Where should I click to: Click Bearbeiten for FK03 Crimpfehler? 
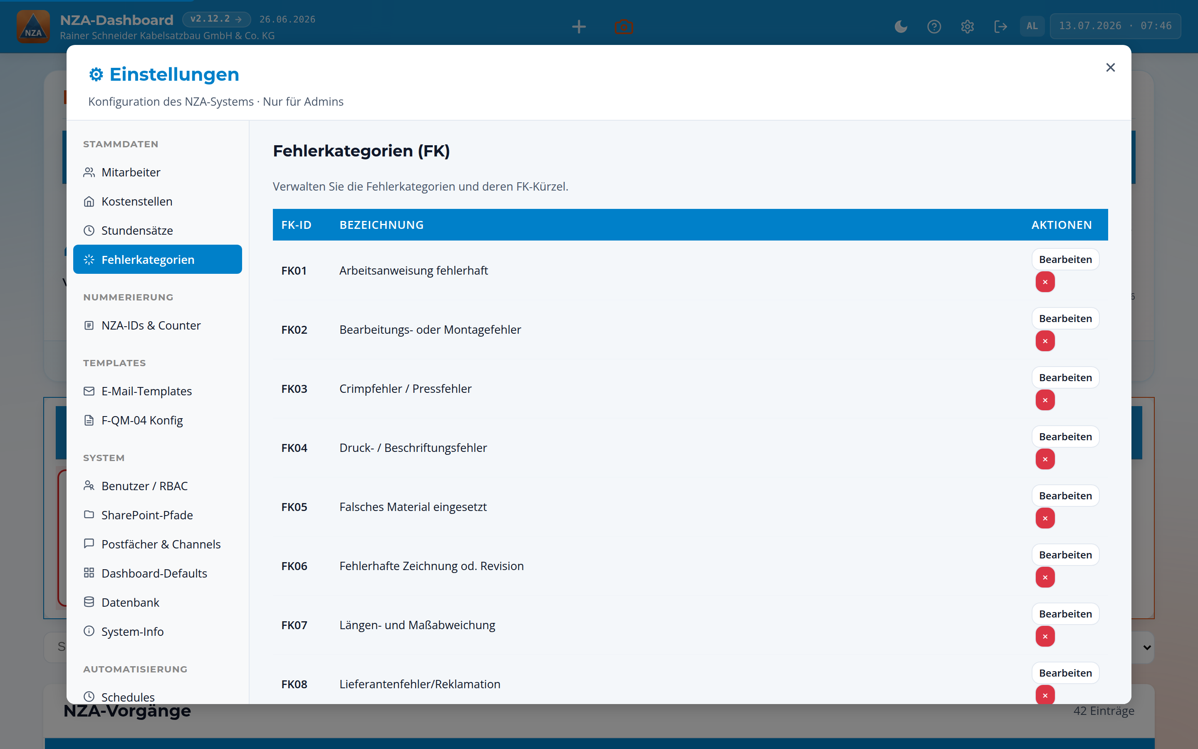pyautogui.click(x=1065, y=377)
